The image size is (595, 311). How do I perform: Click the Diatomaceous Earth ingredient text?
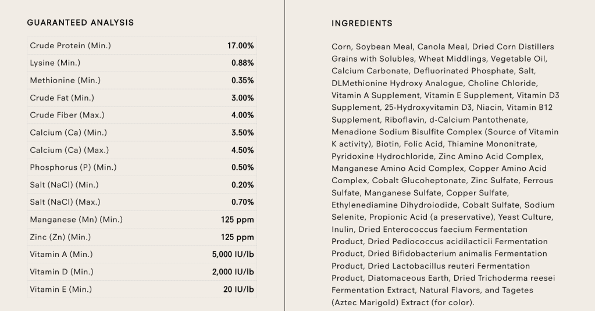(x=407, y=278)
